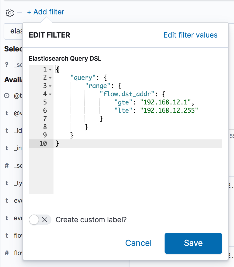Screen dimensions: 234x267
Task: Cancel the filter edit
Action: pos(138,243)
